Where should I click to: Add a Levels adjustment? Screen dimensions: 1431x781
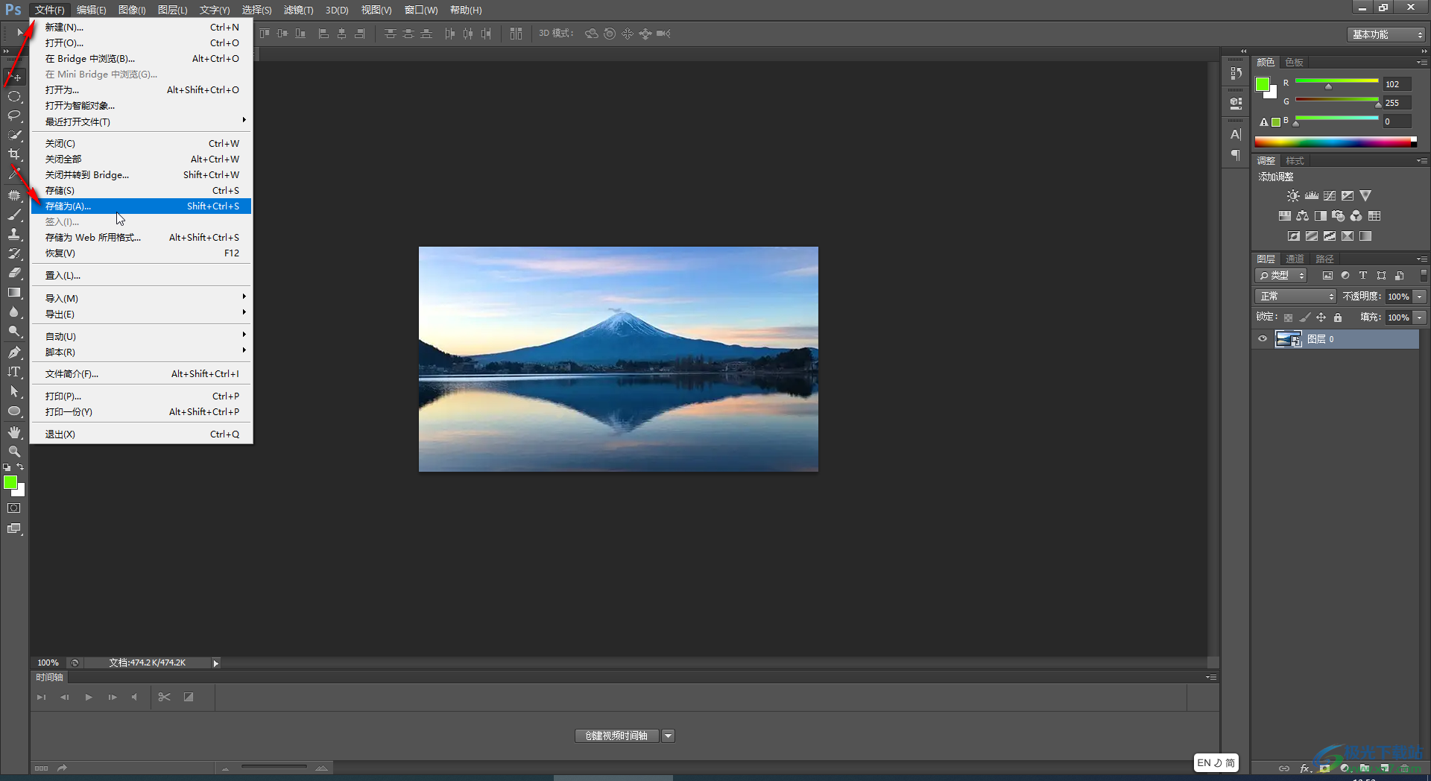(1312, 196)
